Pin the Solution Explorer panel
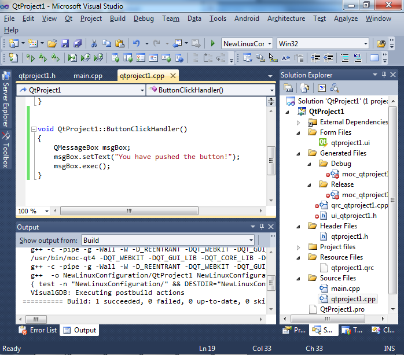The image size is (404, 355). point(384,75)
